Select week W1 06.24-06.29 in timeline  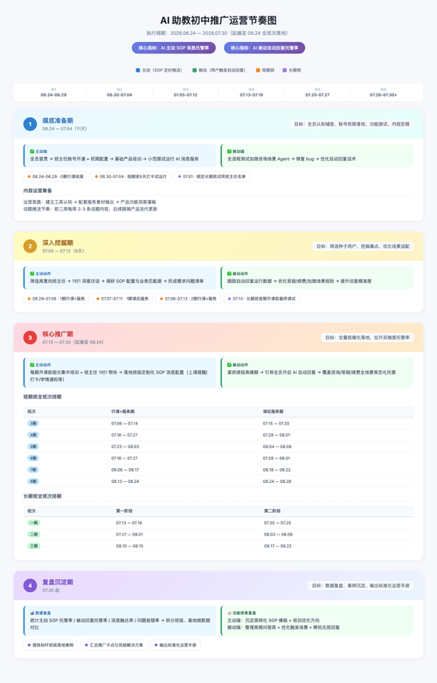tap(53, 93)
